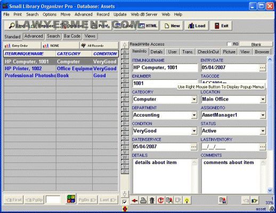Open the LASTINVENTORY date picker button
The height and width of the screenshot is (213, 276).
coord(263,147)
